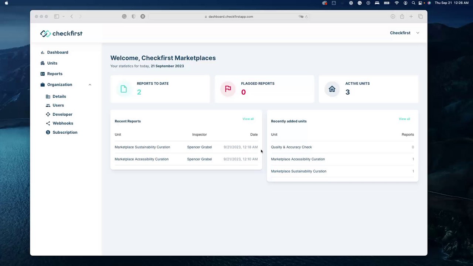The width and height of the screenshot is (473, 266).
Task: Open Dashboard in the sidebar
Action: pyautogui.click(x=58, y=52)
